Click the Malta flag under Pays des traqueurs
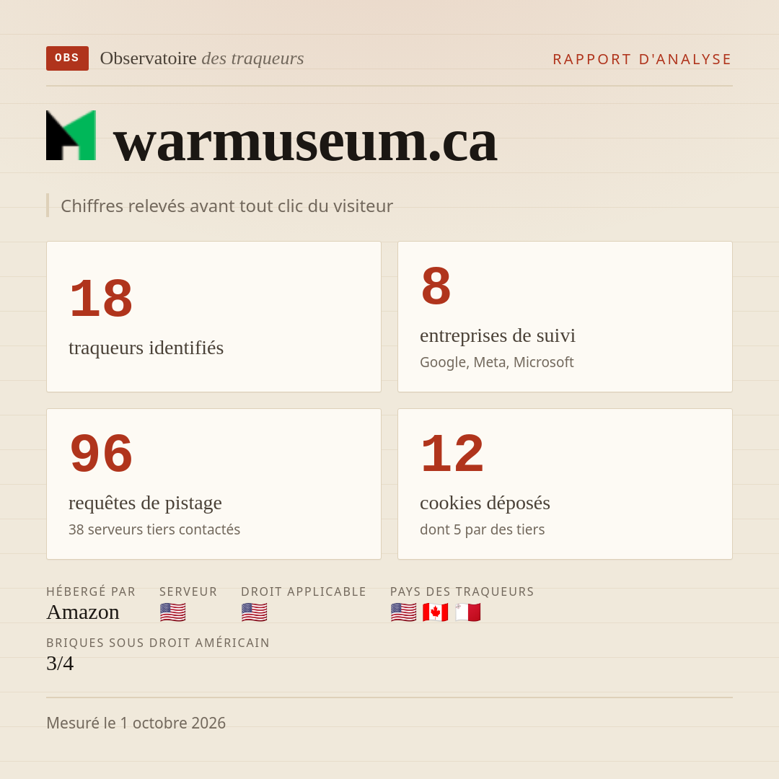Screen dimensions: 779x779 point(468,612)
